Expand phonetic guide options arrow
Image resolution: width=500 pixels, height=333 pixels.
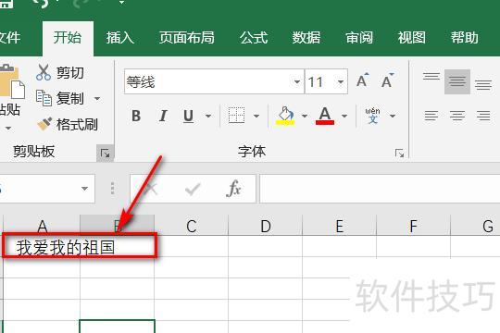(x=393, y=116)
